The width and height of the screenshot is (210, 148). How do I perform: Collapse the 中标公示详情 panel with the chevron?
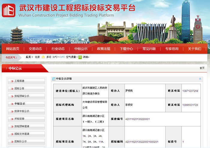click(x=200, y=79)
